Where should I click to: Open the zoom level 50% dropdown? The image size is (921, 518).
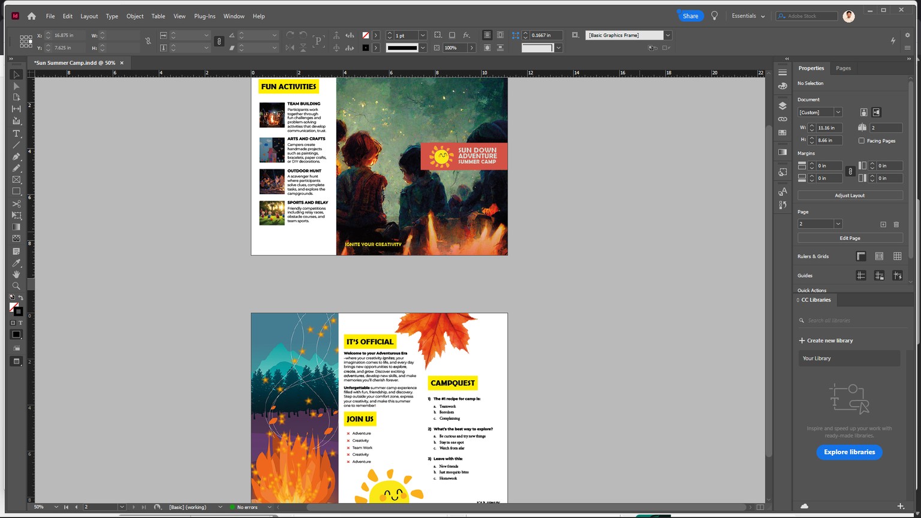[56, 507]
